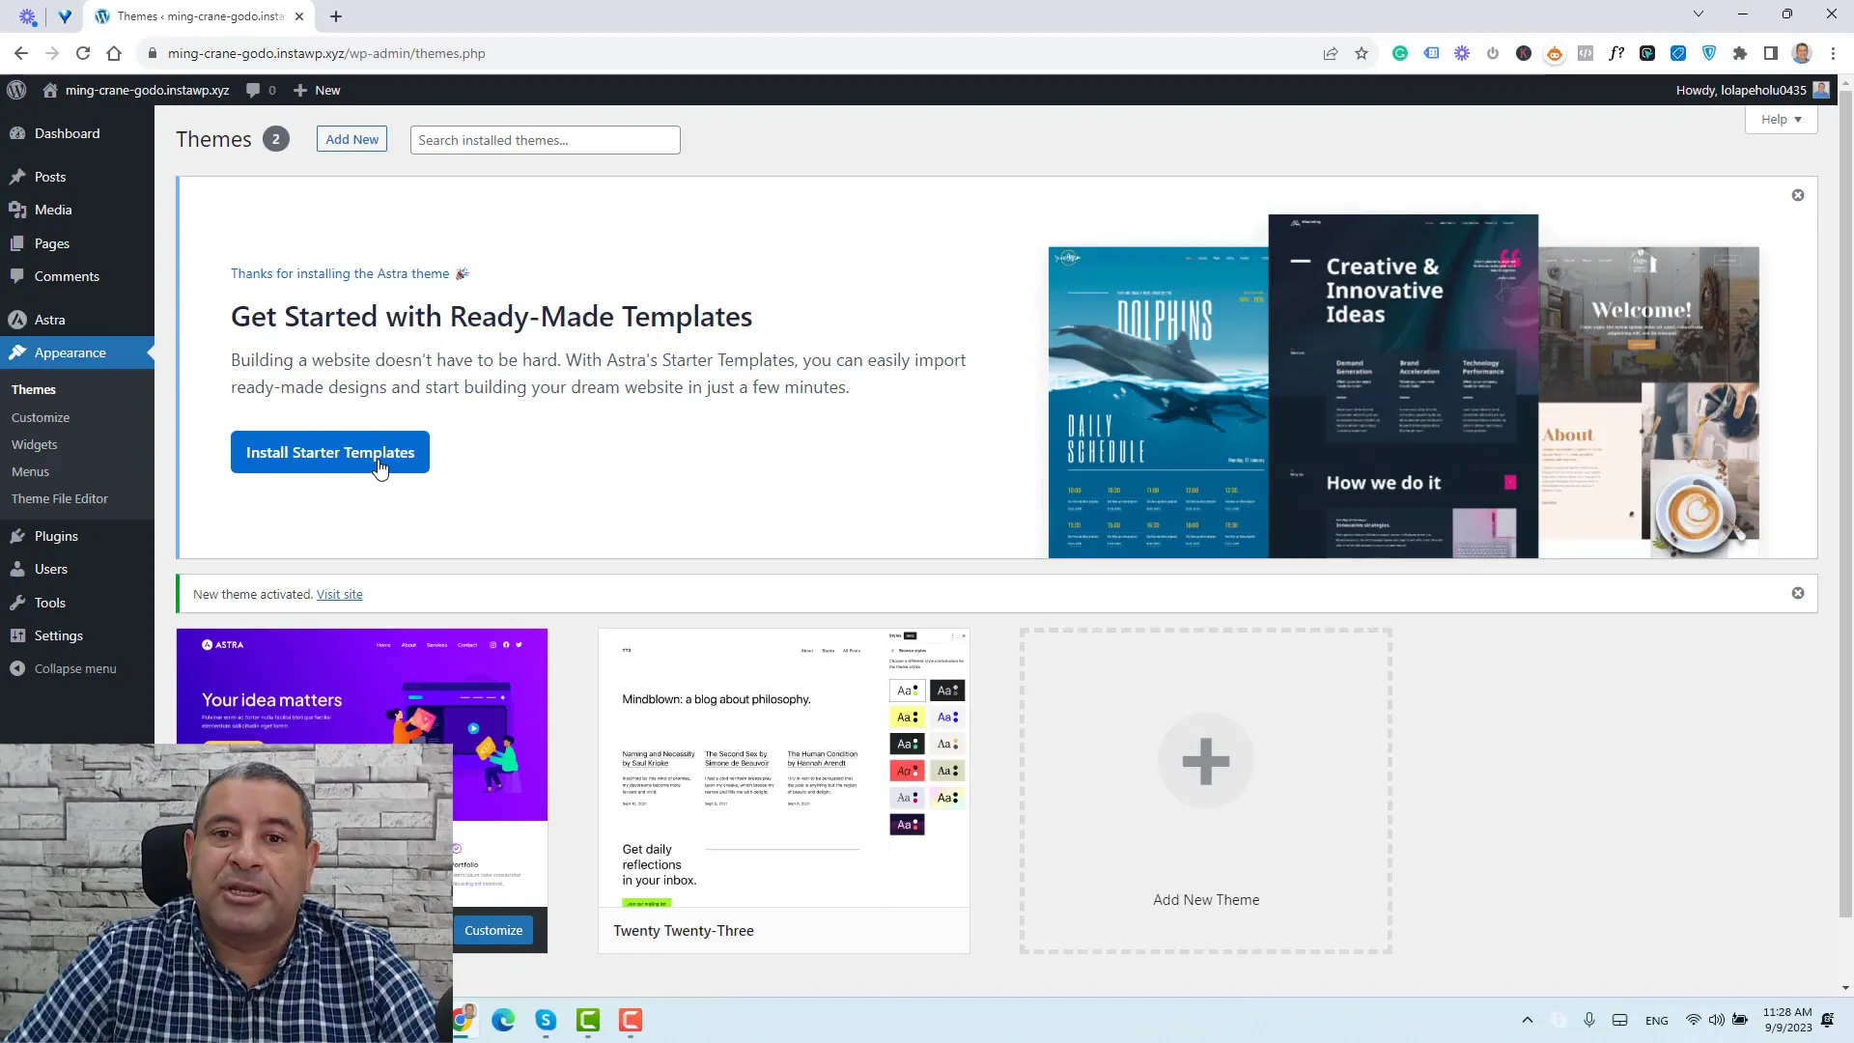This screenshot has height=1043, width=1854.
Task: Bookmark this page with the star icon
Action: pyautogui.click(x=1362, y=53)
